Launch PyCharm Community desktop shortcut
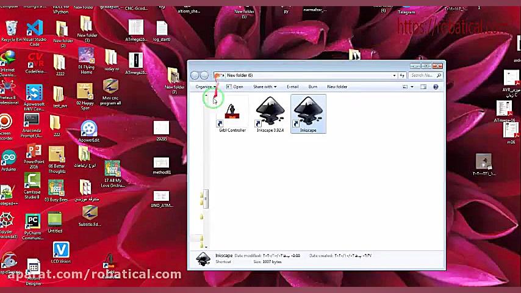 tap(32, 226)
